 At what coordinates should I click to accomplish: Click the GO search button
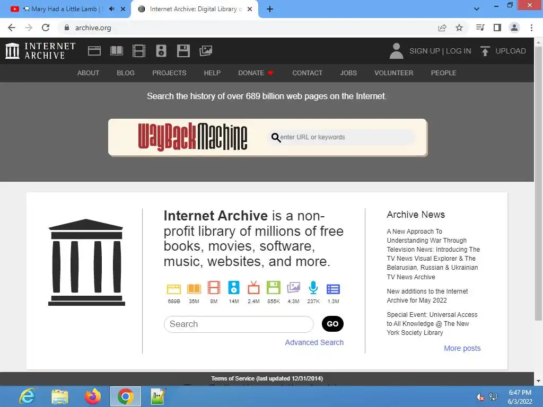click(332, 324)
